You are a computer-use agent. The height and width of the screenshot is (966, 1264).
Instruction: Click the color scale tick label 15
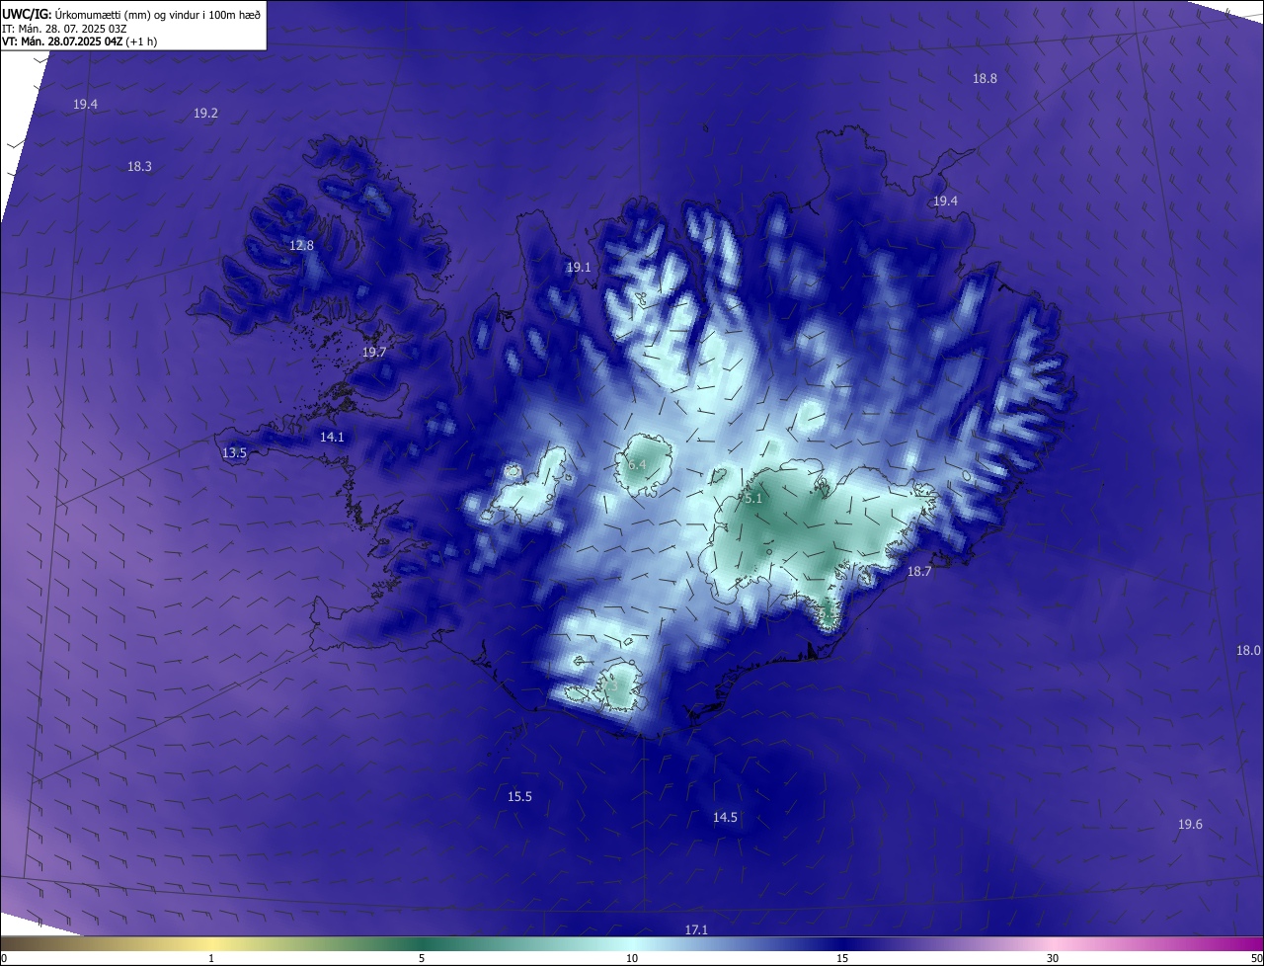click(x=842, y=958)
